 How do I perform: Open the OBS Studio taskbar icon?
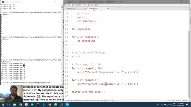(x=61, y=105)
